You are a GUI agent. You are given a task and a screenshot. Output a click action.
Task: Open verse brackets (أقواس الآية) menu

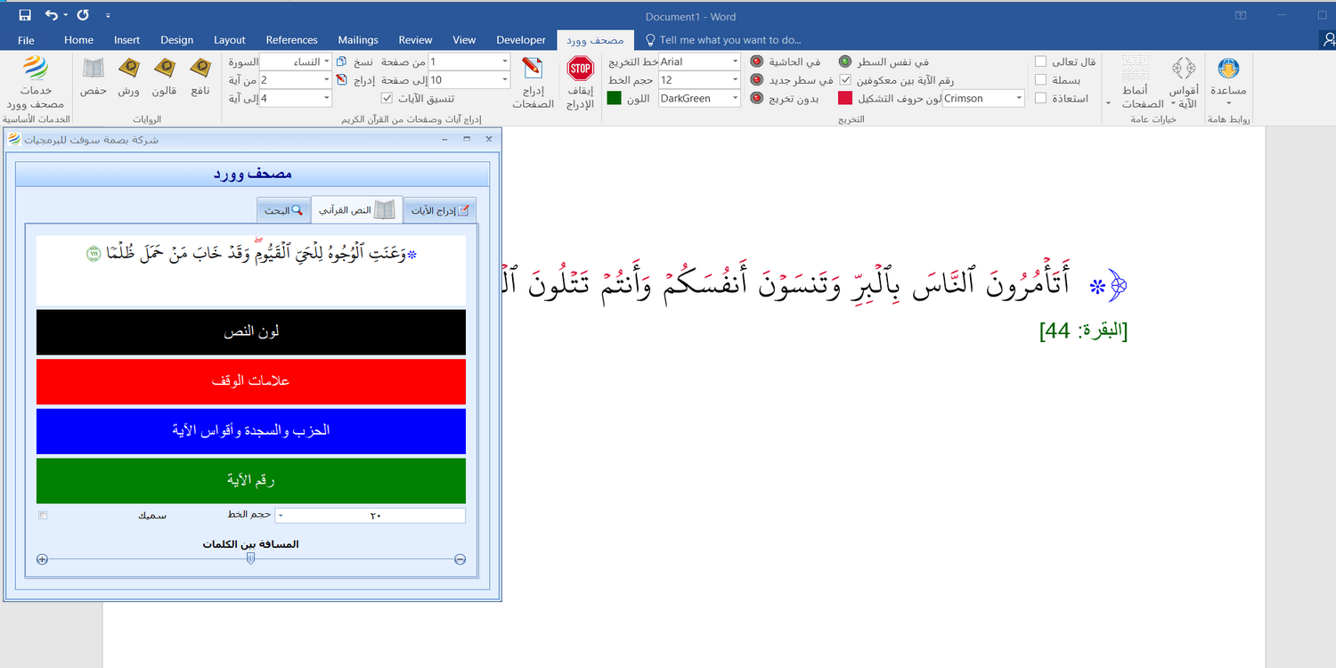1184,82
